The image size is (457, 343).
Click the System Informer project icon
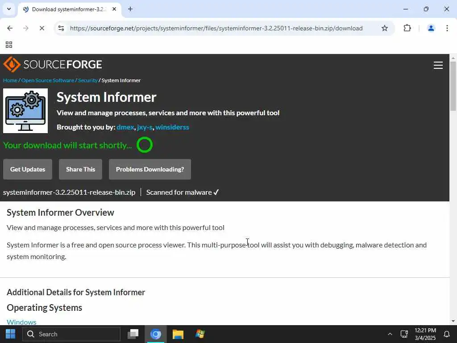25,111
